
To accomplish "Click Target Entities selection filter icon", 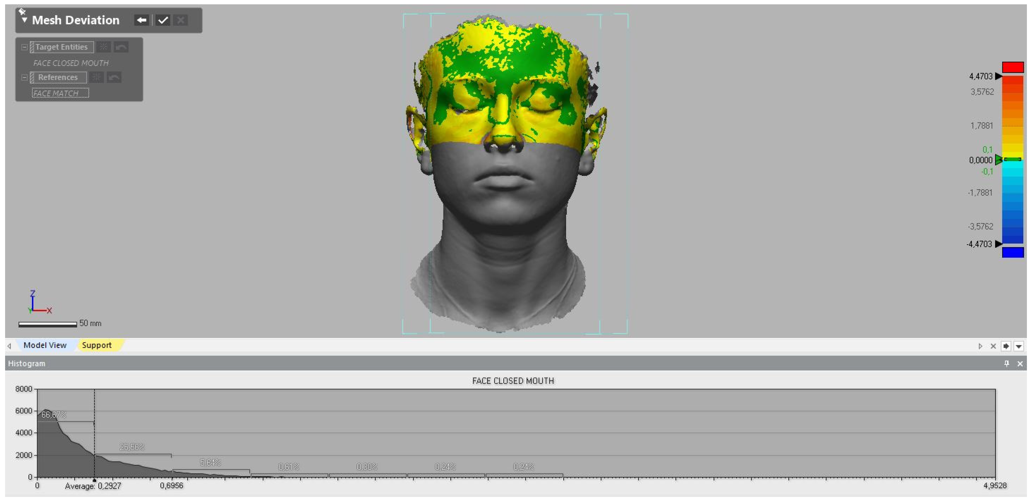I will 103,47.
